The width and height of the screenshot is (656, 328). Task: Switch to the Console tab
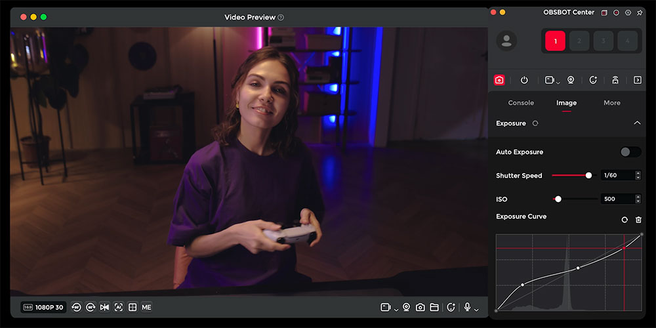coord(521,103)
